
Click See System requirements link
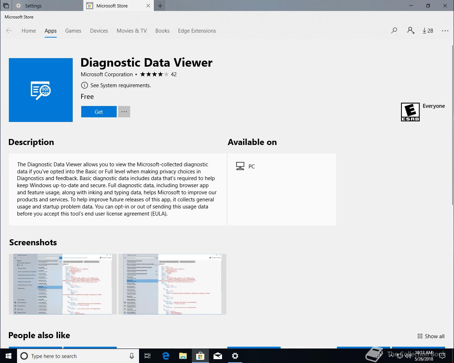(x=121, y=85)
